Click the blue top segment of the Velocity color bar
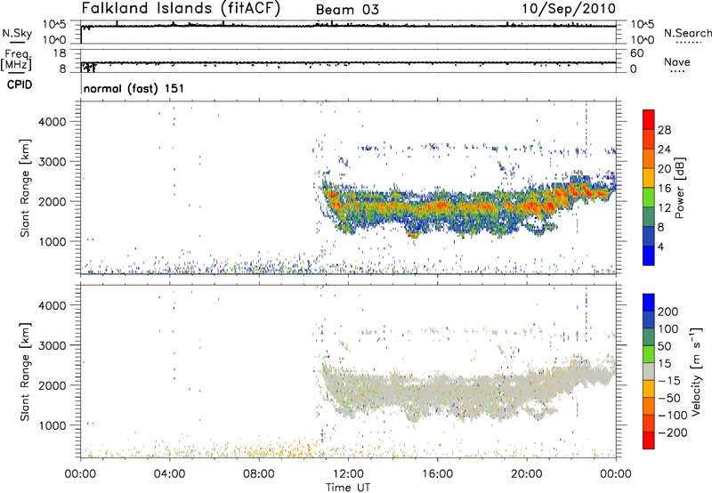Viewport: 712px width, 493px height. click(649, 303)
